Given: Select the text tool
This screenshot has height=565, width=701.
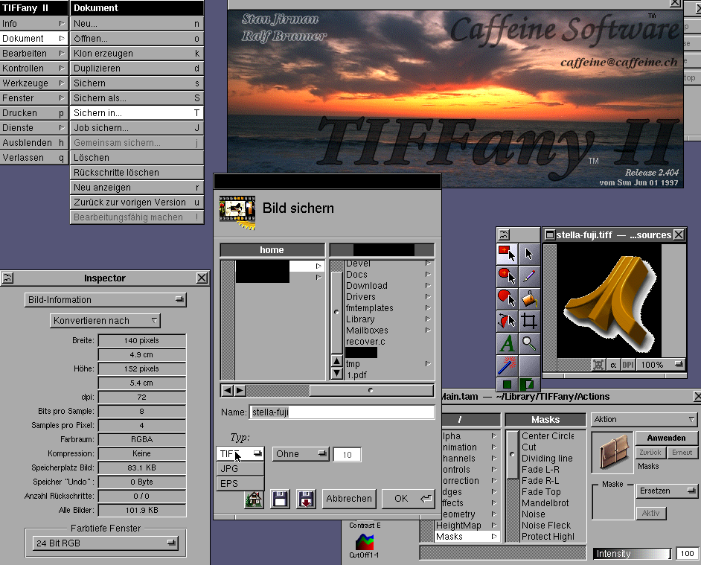Looking at the screenshot, I should (x=507, y=343).
